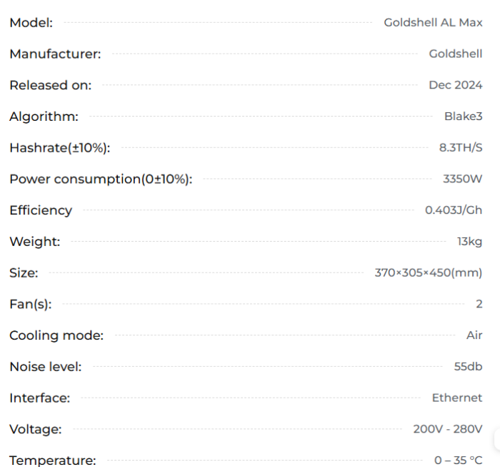Click the 200V - 280V voltage value
This screenshot has width=500, height=467.
pyautogui.click(x=448, y=429)
